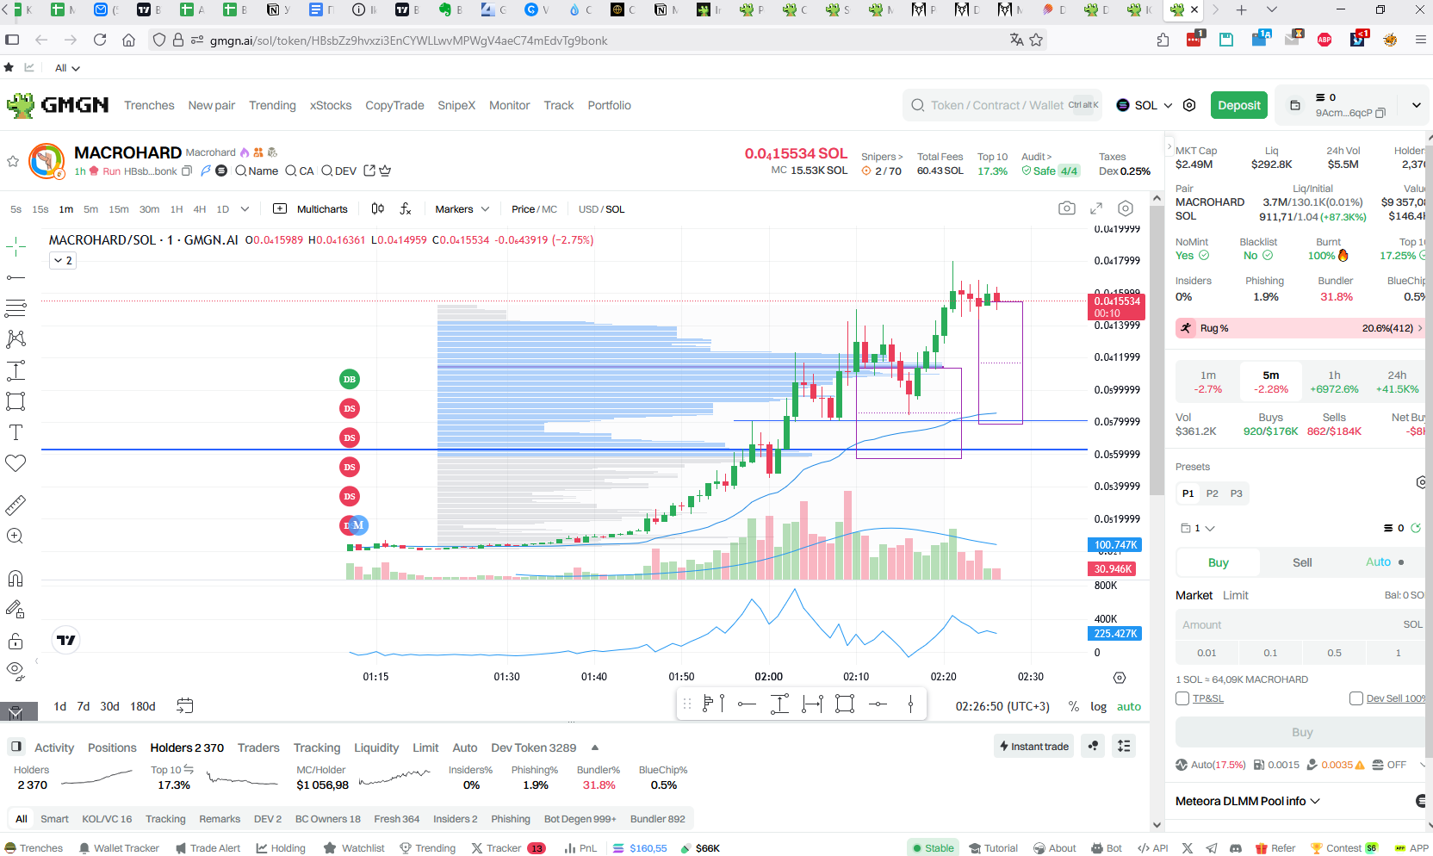Select the text annotation tool
This screenshot has width=1433, height=856.
tap(16, 432)
